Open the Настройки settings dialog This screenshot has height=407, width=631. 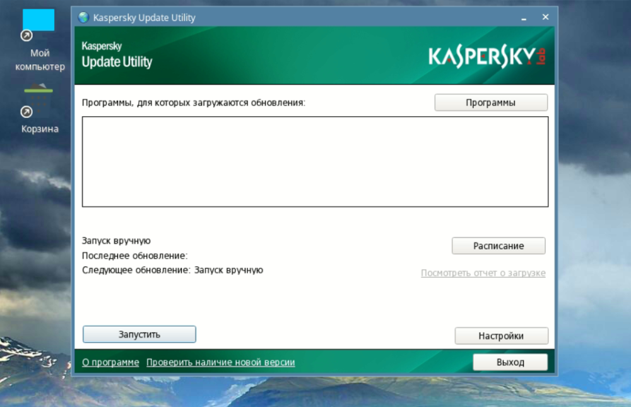(502, 336)
